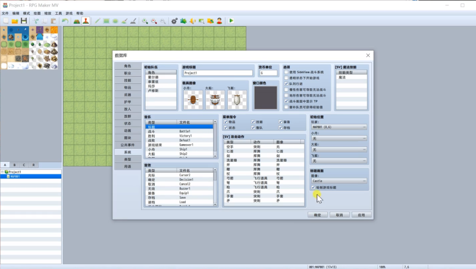The image size is (476, 269).
Task: Click the '大船' ship vehicle image
Action: click(215, 99)
